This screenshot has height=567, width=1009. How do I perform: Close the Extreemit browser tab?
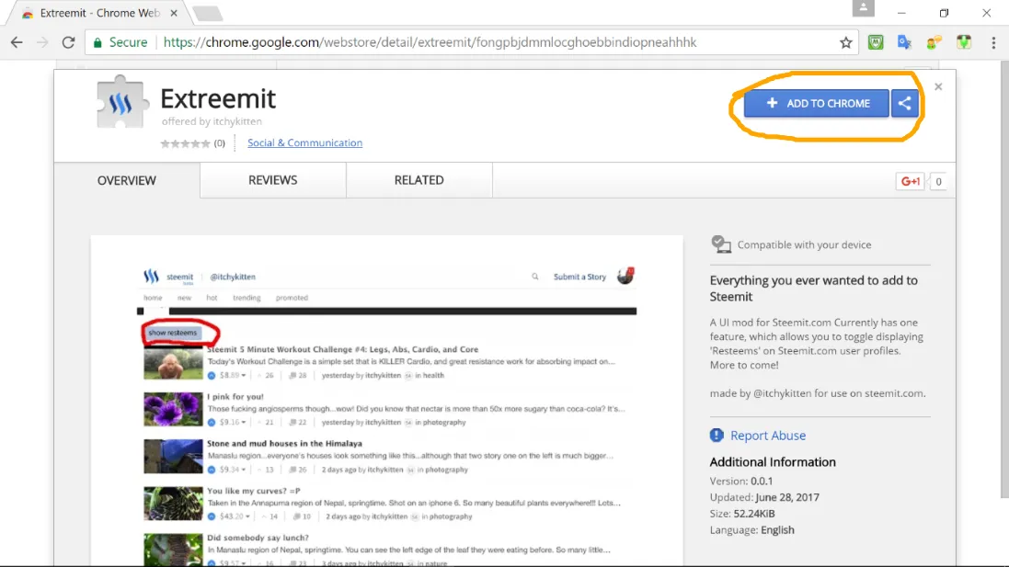(174, 13)
